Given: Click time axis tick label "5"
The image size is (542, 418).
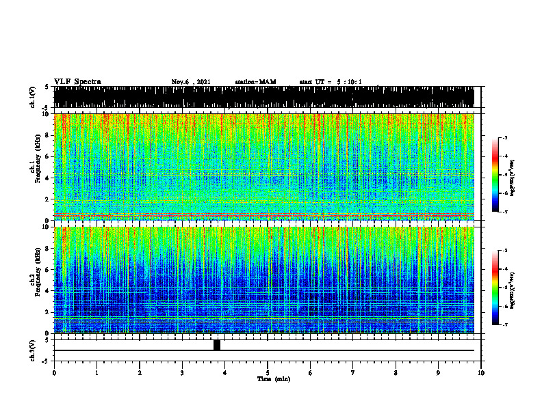Looking at the screenshot, I should [268, 373].
